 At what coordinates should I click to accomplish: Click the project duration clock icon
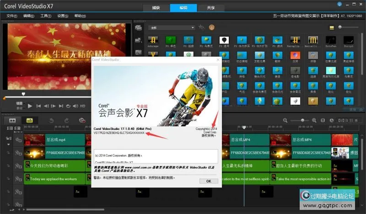tap(331, 120)
